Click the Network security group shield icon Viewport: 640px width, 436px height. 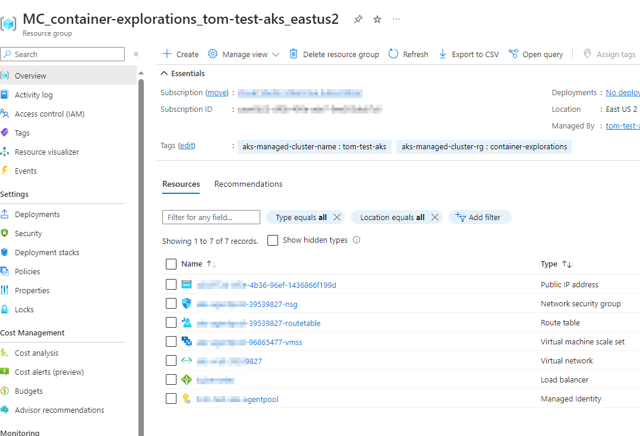tap(186, 303)
